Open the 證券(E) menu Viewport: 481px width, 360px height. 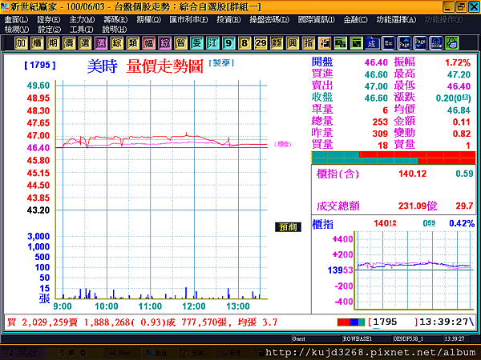(x=48, y=20)
